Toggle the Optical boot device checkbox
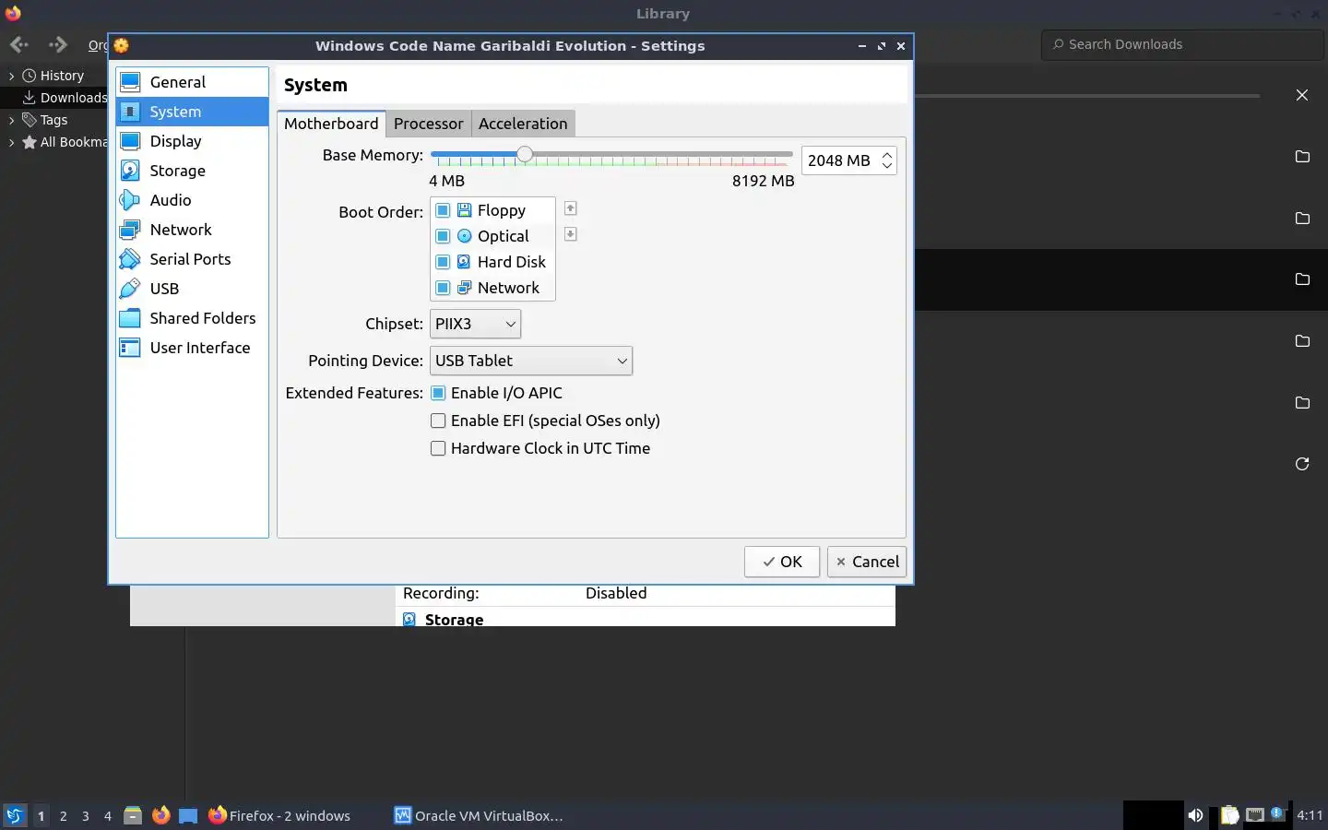The image size is (1328, 830). 443,236
